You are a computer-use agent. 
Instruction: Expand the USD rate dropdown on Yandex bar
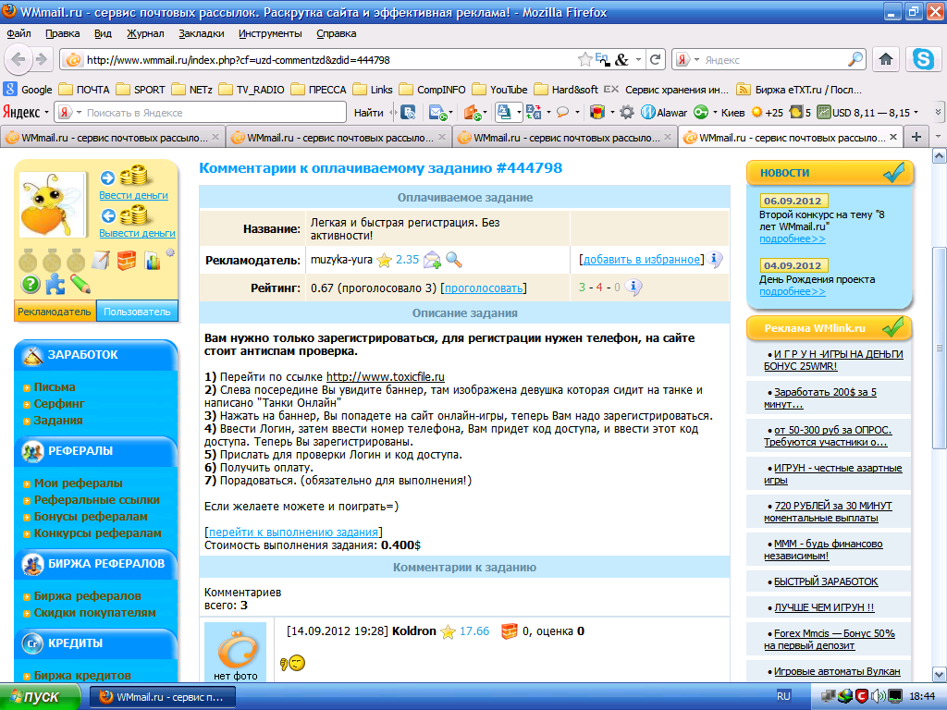916,112
